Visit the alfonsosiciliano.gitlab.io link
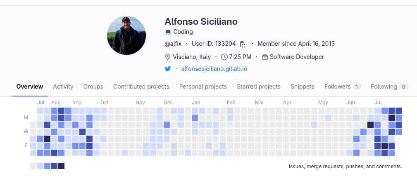Screen dimensions: 417x176 pos(214,69)
